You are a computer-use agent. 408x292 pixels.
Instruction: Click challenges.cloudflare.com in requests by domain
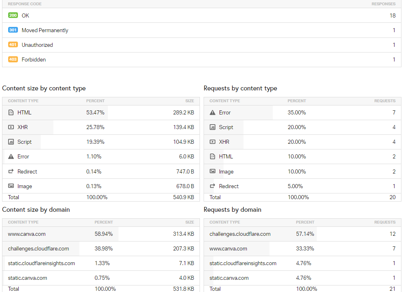240,234
